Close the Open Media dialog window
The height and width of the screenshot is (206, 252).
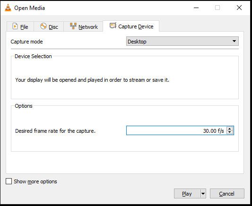coord(239,8)
